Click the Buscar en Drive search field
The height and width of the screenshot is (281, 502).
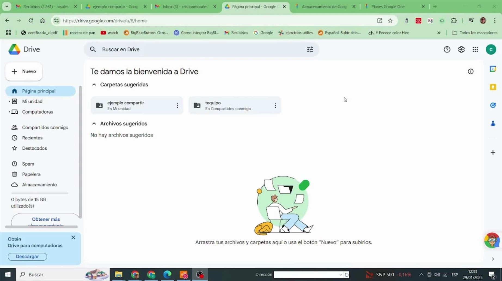(201, 49)
